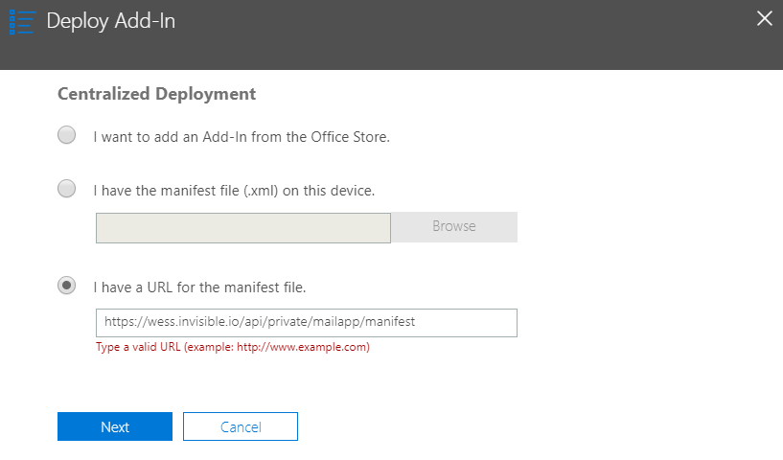Choose the manifest file on device radio option
Screen dimensions: 783x460
click(x=66, y=189)
